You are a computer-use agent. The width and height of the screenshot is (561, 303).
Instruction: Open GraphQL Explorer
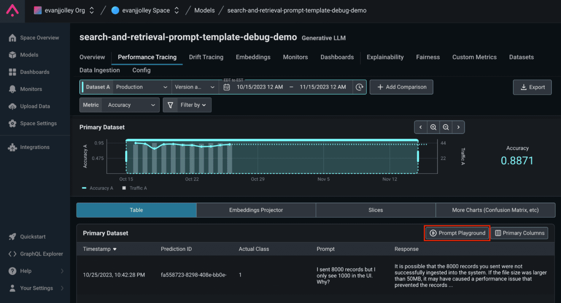click(41, 254)
